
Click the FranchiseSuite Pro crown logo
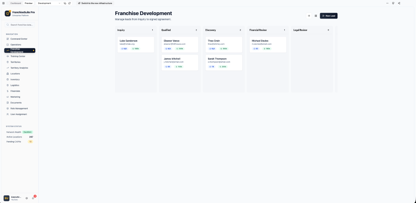point(7,13)
